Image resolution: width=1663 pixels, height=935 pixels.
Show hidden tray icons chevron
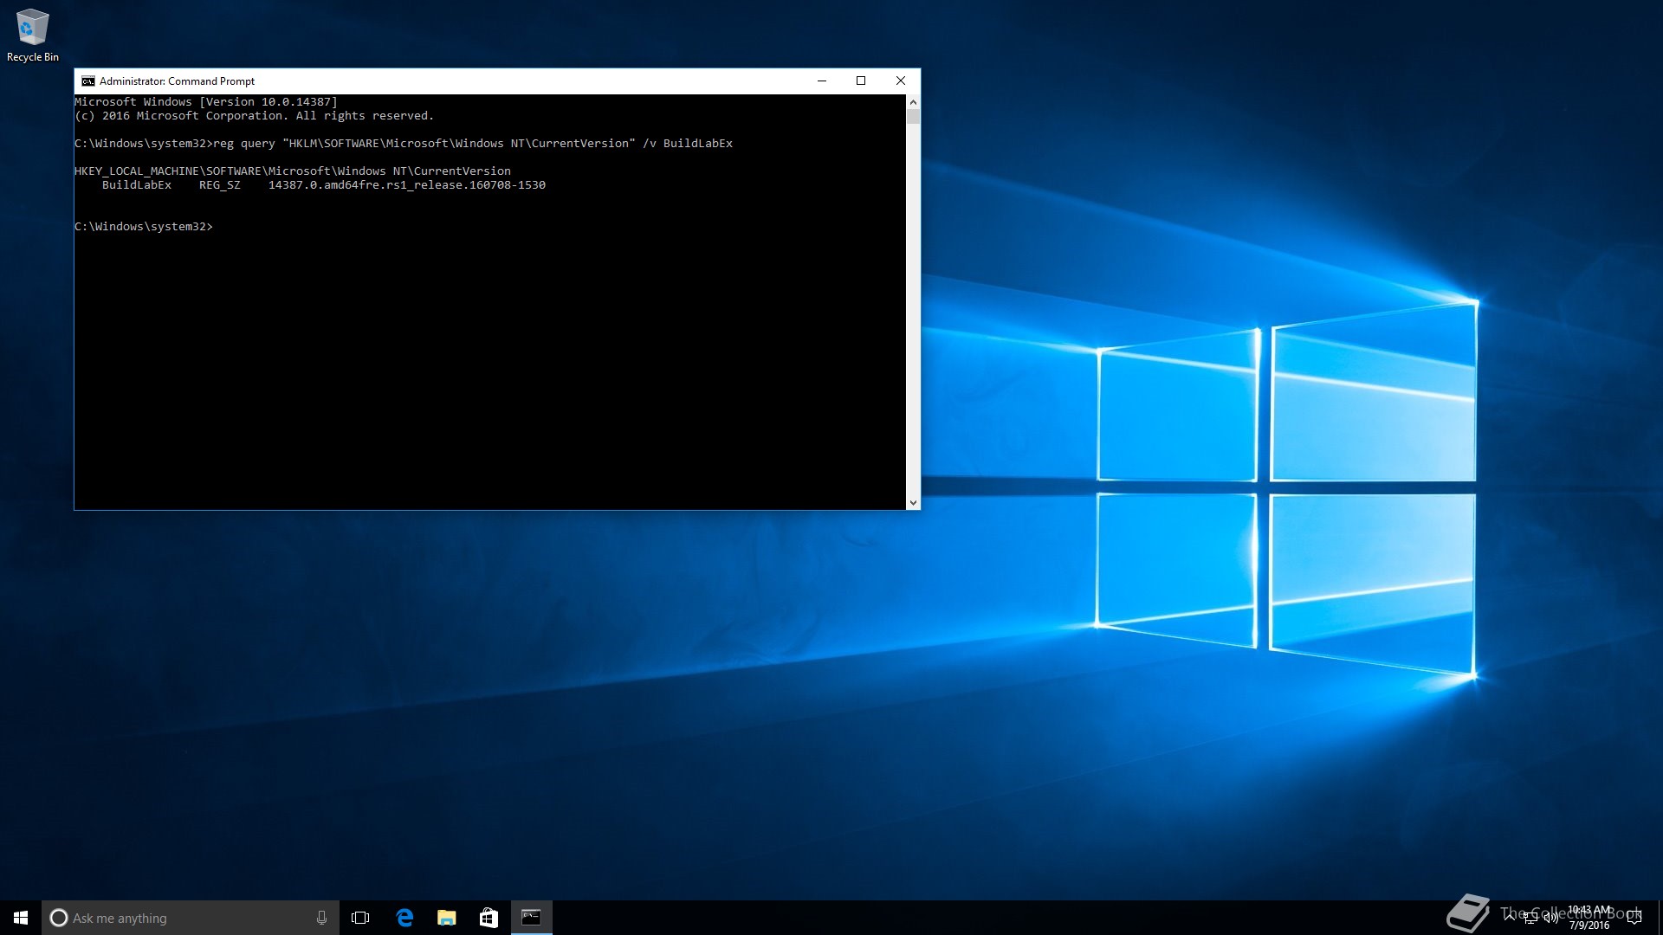click(x=1510, y=917)
